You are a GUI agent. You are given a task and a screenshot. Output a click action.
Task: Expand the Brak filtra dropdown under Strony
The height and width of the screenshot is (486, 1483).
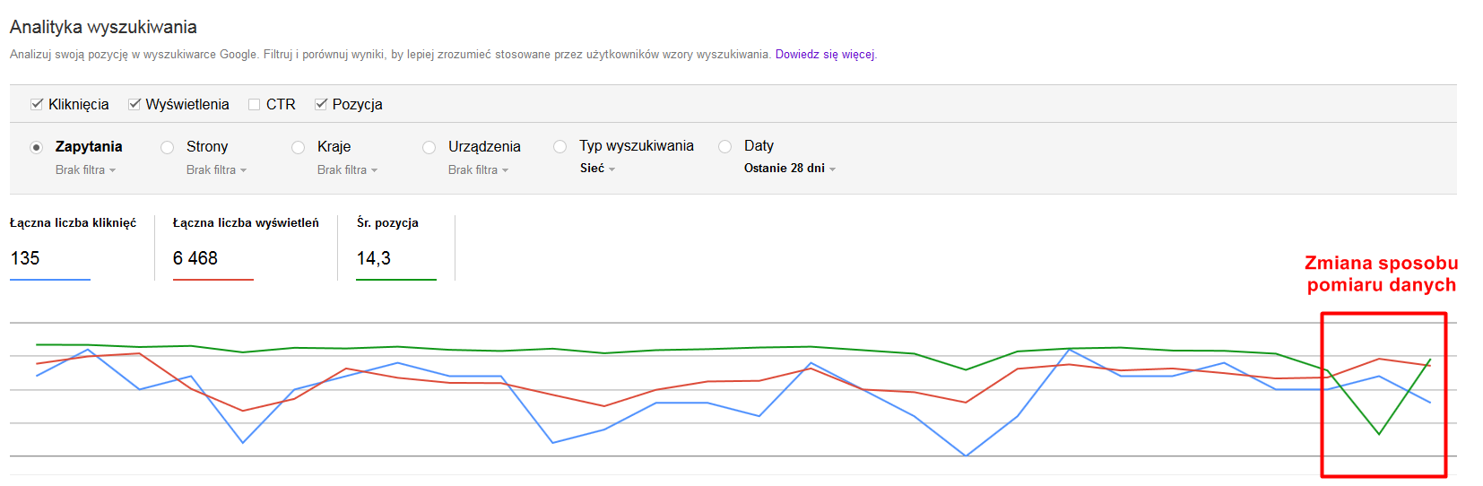point(217,169)
